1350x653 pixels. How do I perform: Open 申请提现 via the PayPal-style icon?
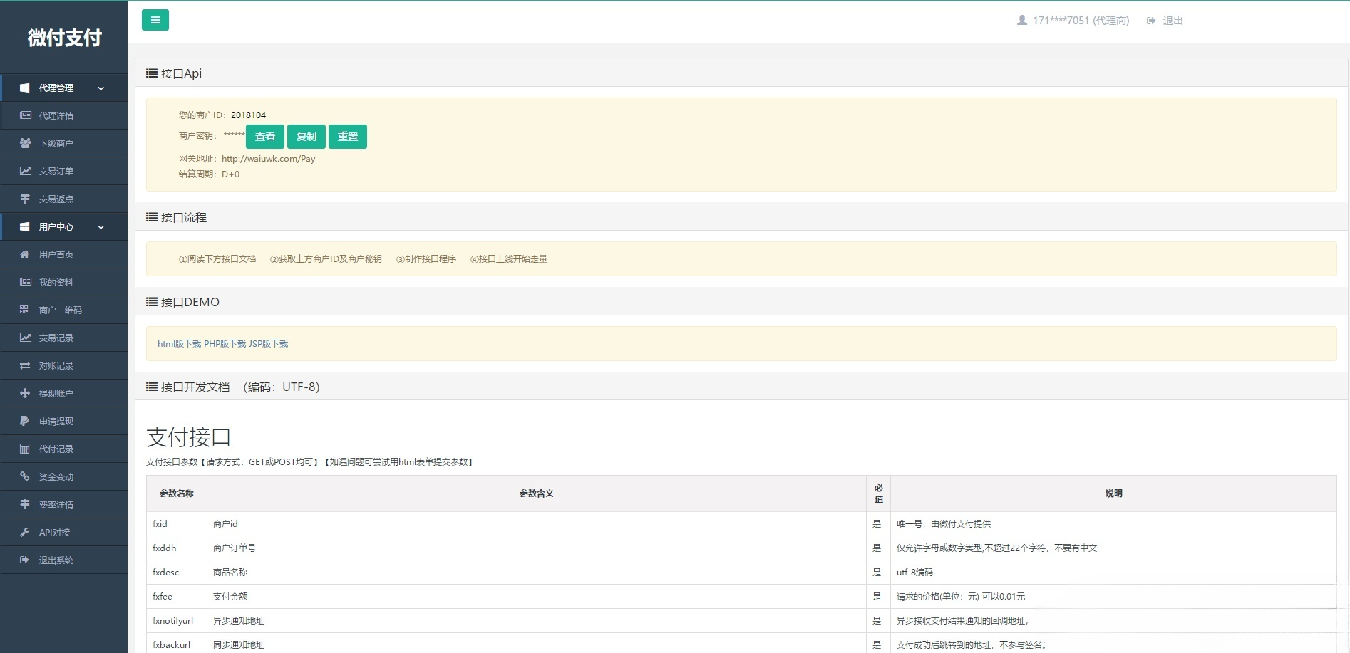25,421
